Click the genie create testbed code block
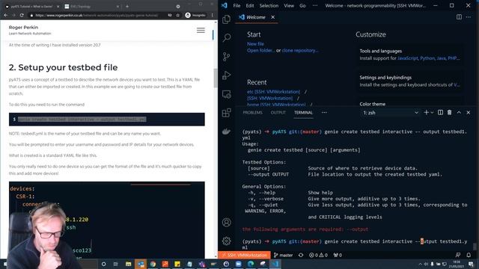Screen dimensions: 479x269 106,120
